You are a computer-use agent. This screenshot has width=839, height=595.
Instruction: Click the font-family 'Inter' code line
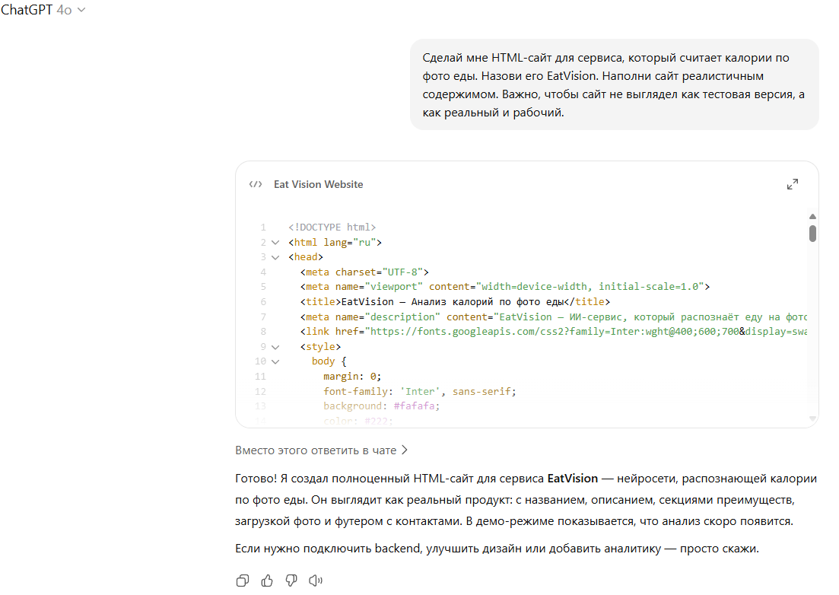pyautogui.click(x=420, y=392)
